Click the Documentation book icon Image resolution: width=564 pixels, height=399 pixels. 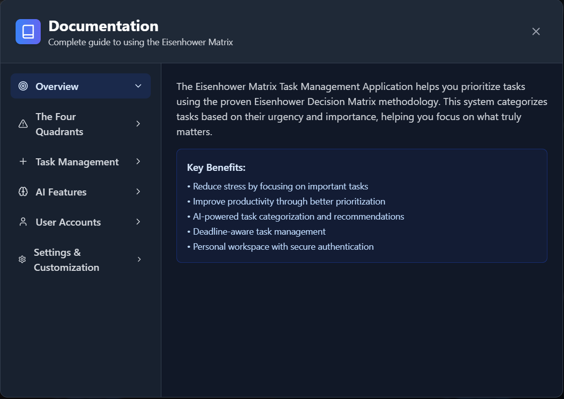pyautogui.click(x=28, y=32)
